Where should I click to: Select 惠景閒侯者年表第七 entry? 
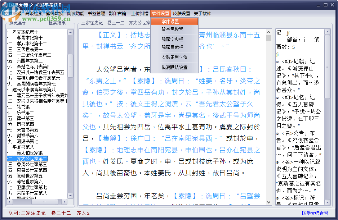[x=36, y=84]
